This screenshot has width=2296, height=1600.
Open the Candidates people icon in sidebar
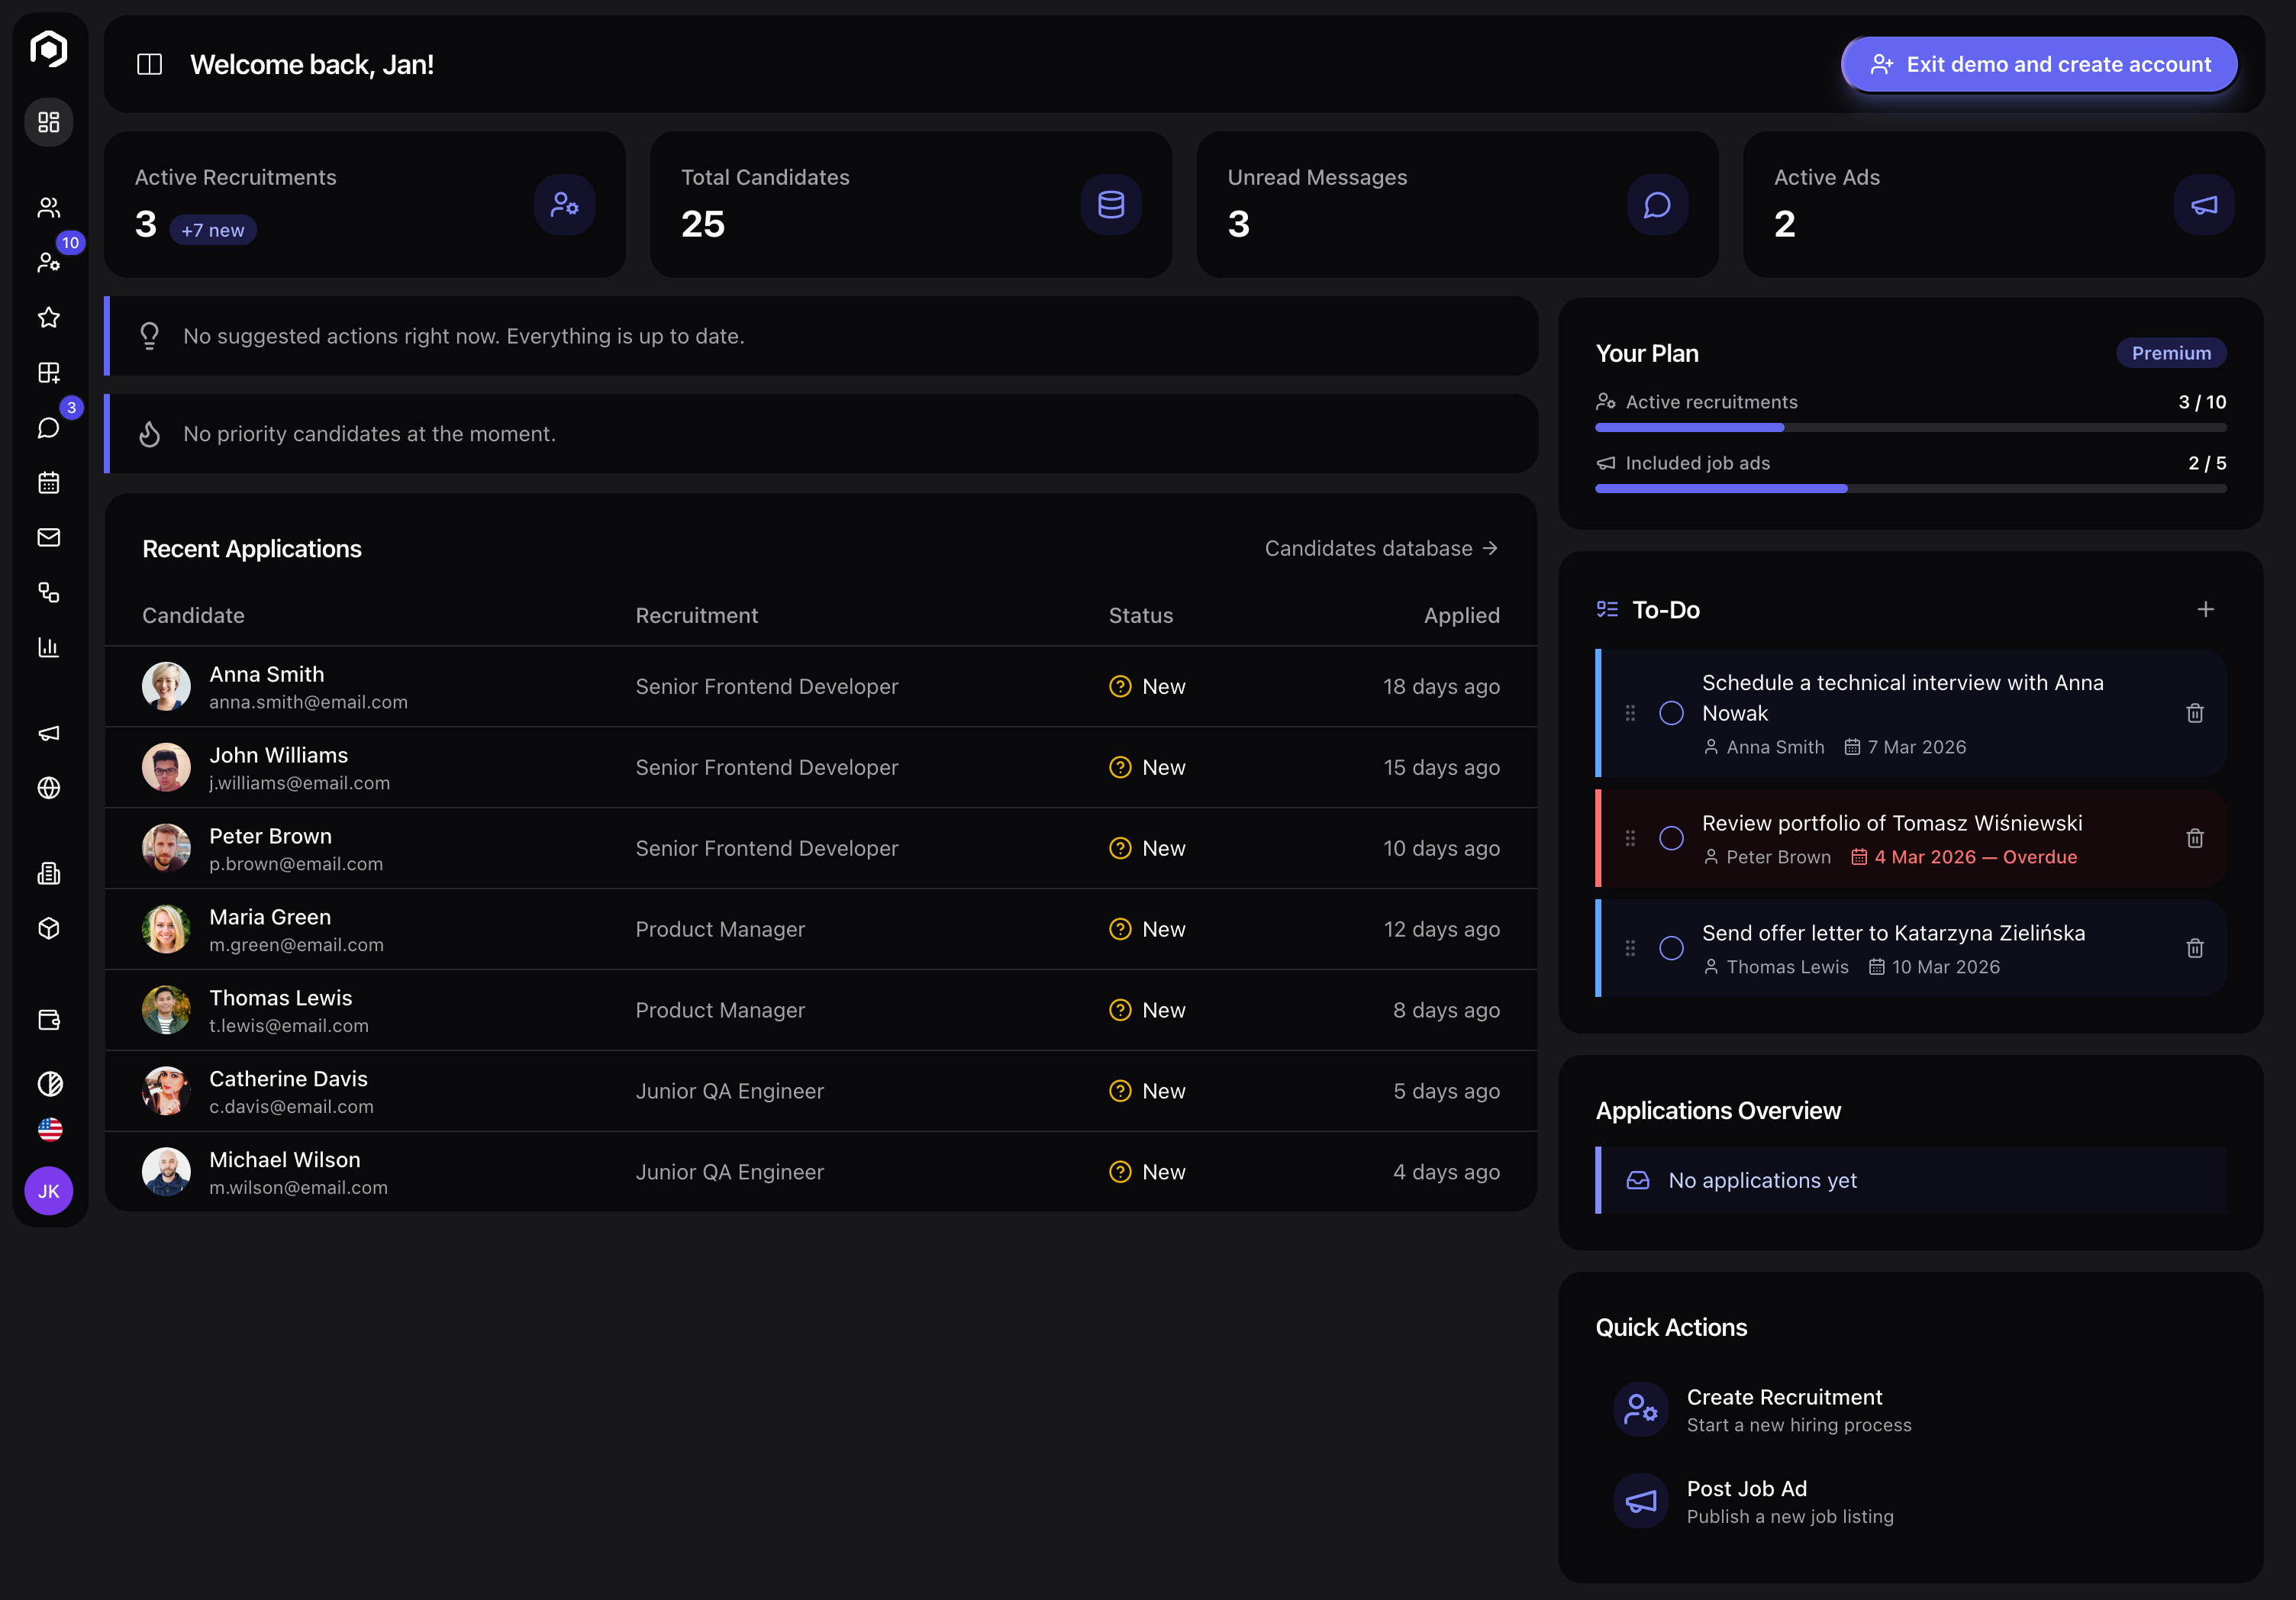click(48, 207)
